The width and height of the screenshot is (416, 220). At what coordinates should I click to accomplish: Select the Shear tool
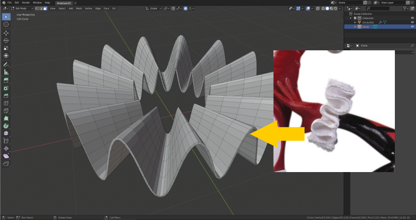tap(6, 156)
